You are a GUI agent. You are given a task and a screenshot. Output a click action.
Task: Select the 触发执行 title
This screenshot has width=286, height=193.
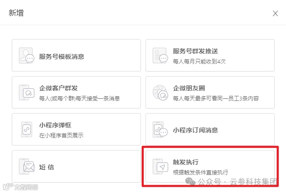click(186, 162)
